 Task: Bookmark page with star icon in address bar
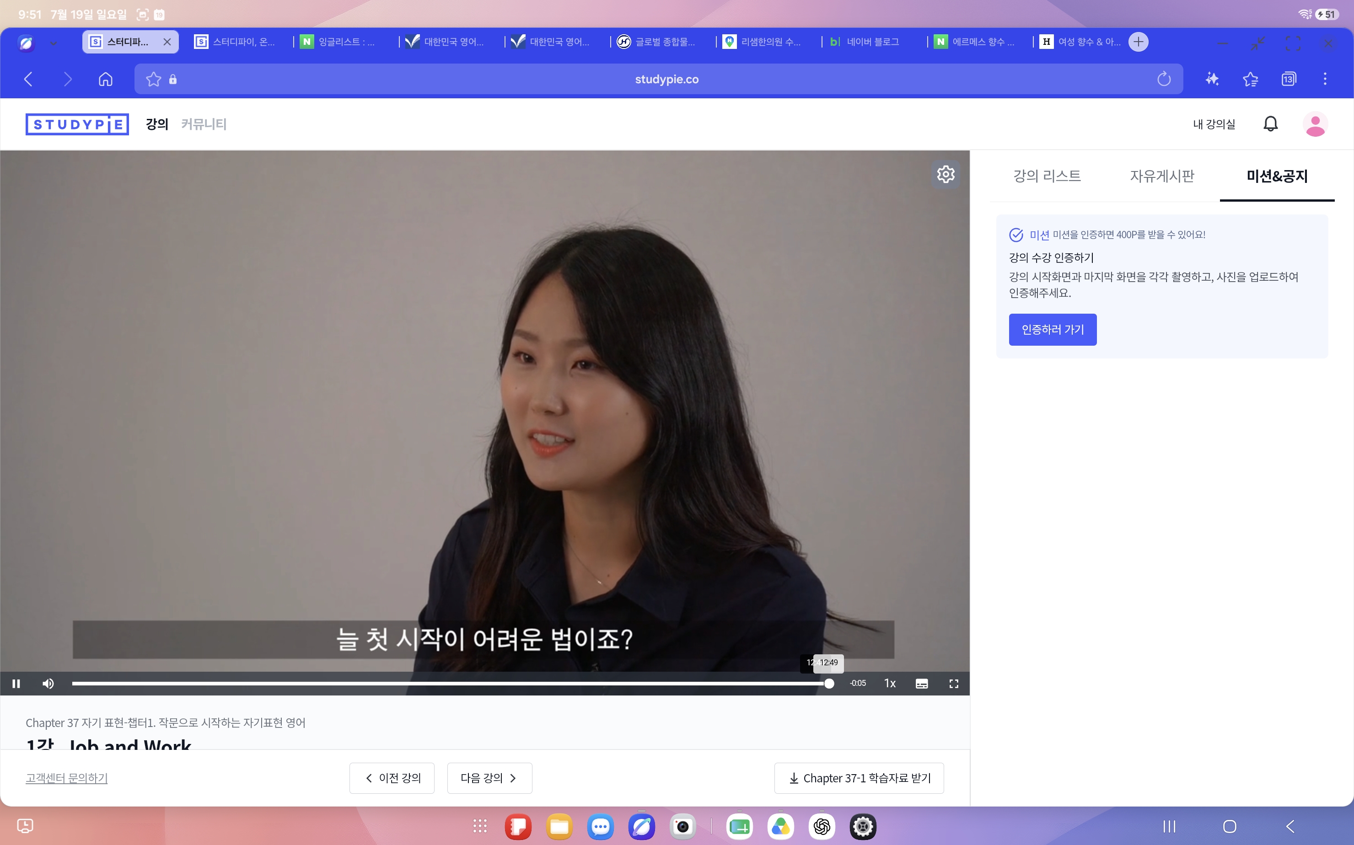(153, 80)
